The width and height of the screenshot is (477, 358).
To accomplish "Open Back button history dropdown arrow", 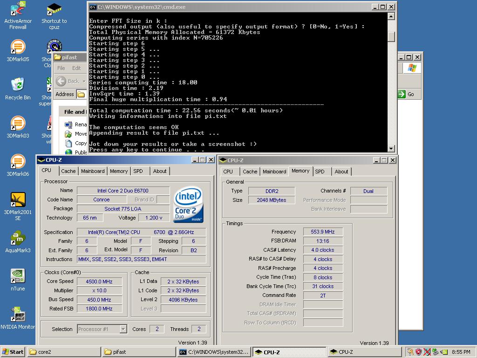I will pos(84,81).
